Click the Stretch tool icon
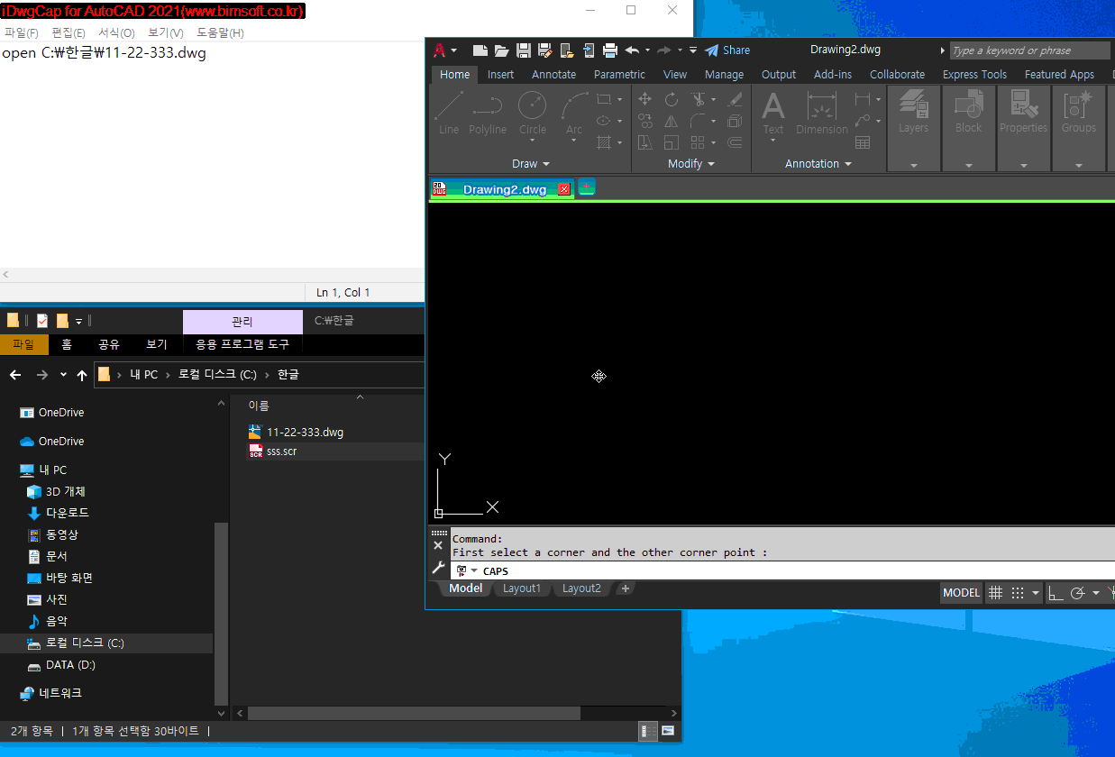Screen dimensions: 1115x757 point(645,142)
